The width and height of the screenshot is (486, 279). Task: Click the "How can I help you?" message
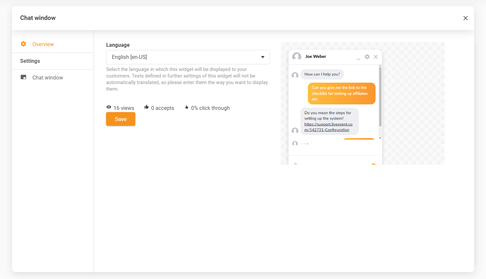[x=322, y=74]
